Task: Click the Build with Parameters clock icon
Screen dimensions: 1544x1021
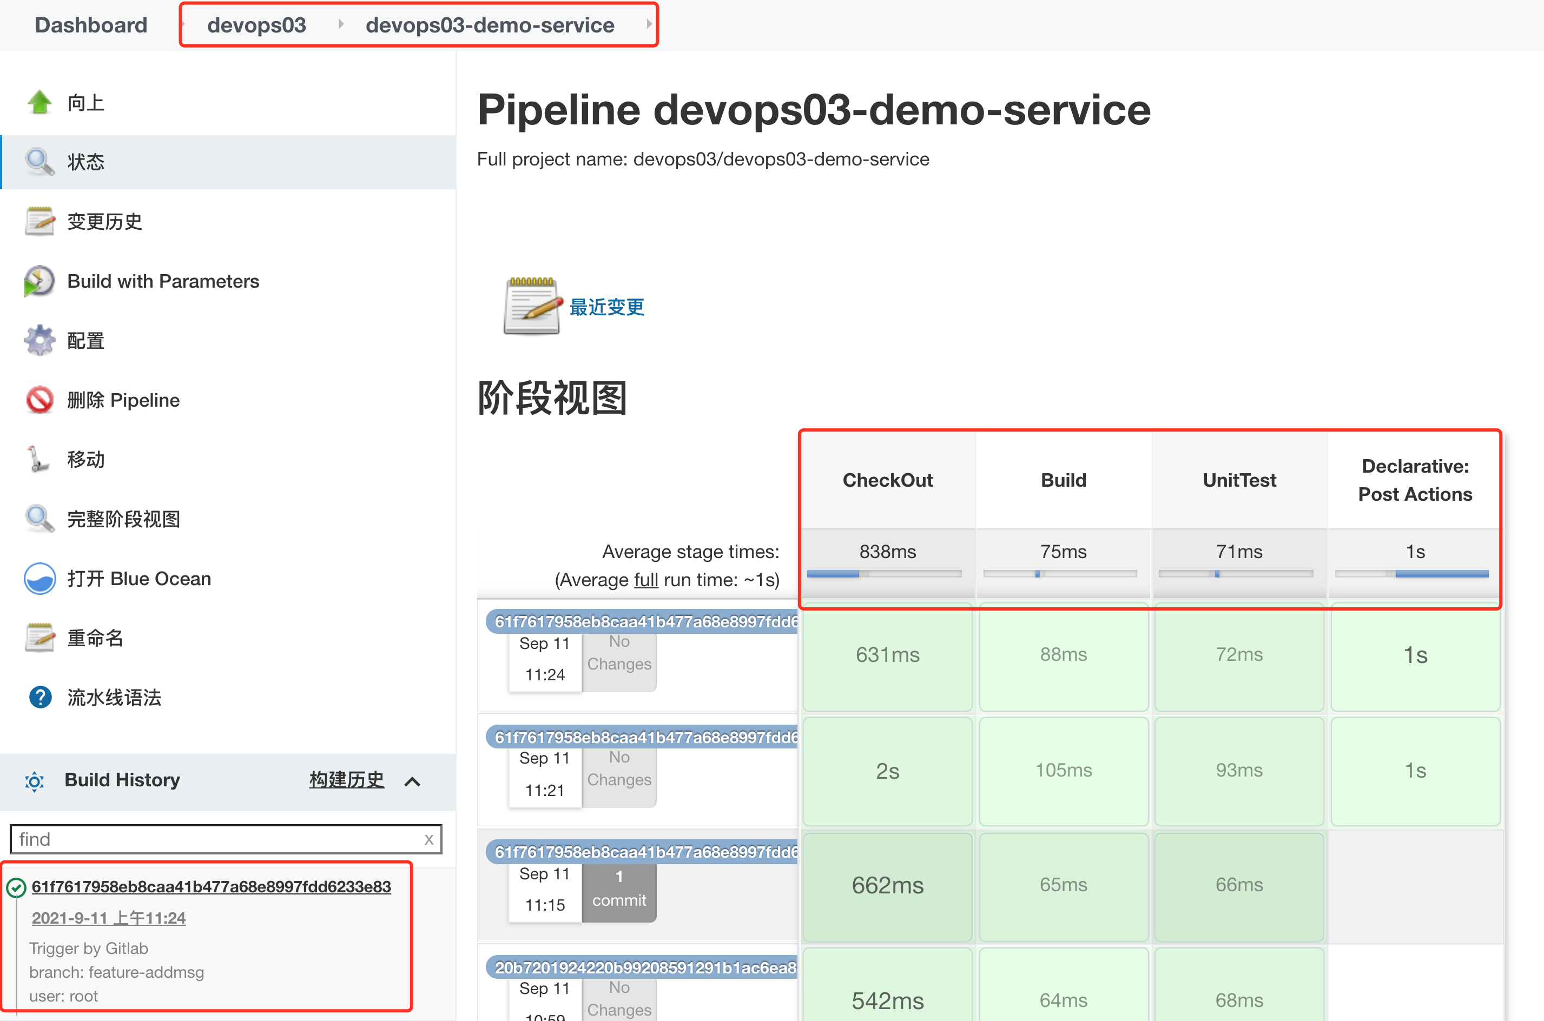Action: tap(39, 281)
